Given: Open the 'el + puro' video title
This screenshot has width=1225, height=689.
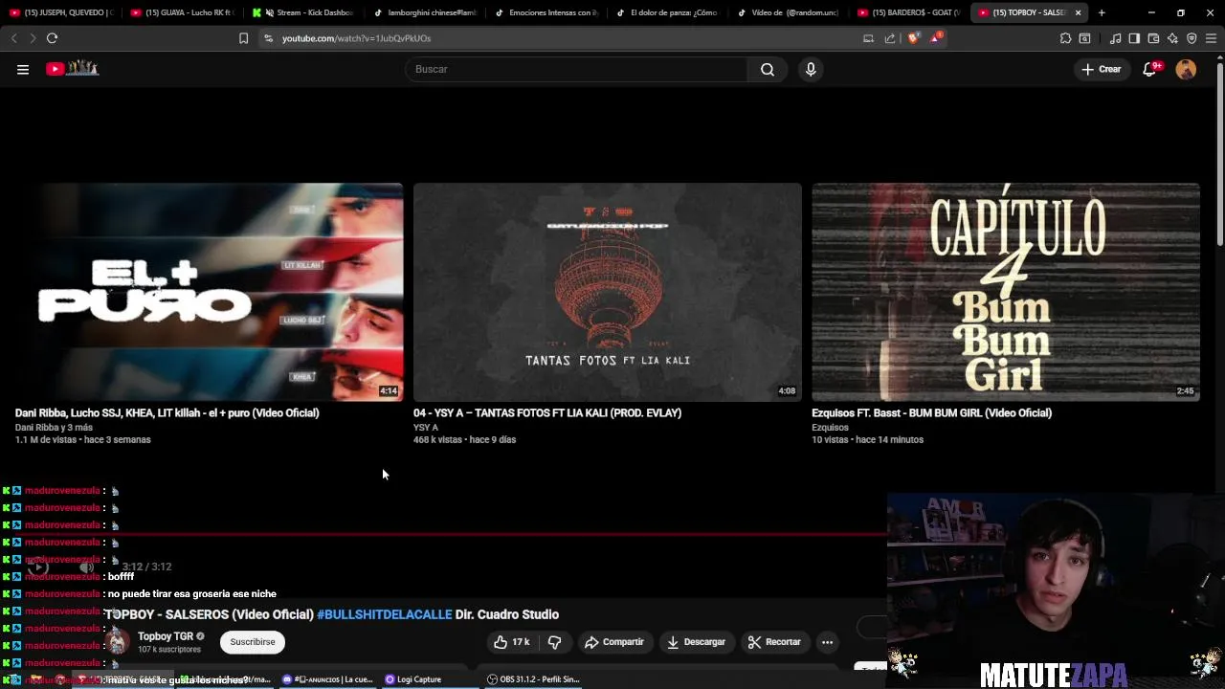Looking at the screenshot, I should [167, 413].
